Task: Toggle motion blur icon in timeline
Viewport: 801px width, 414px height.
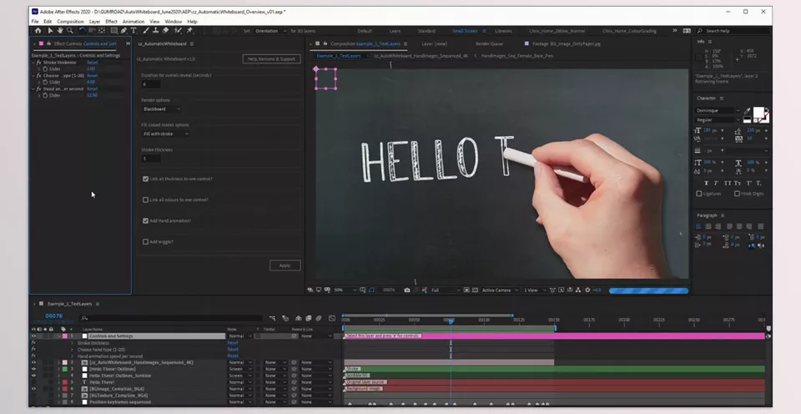Action: 319,318
